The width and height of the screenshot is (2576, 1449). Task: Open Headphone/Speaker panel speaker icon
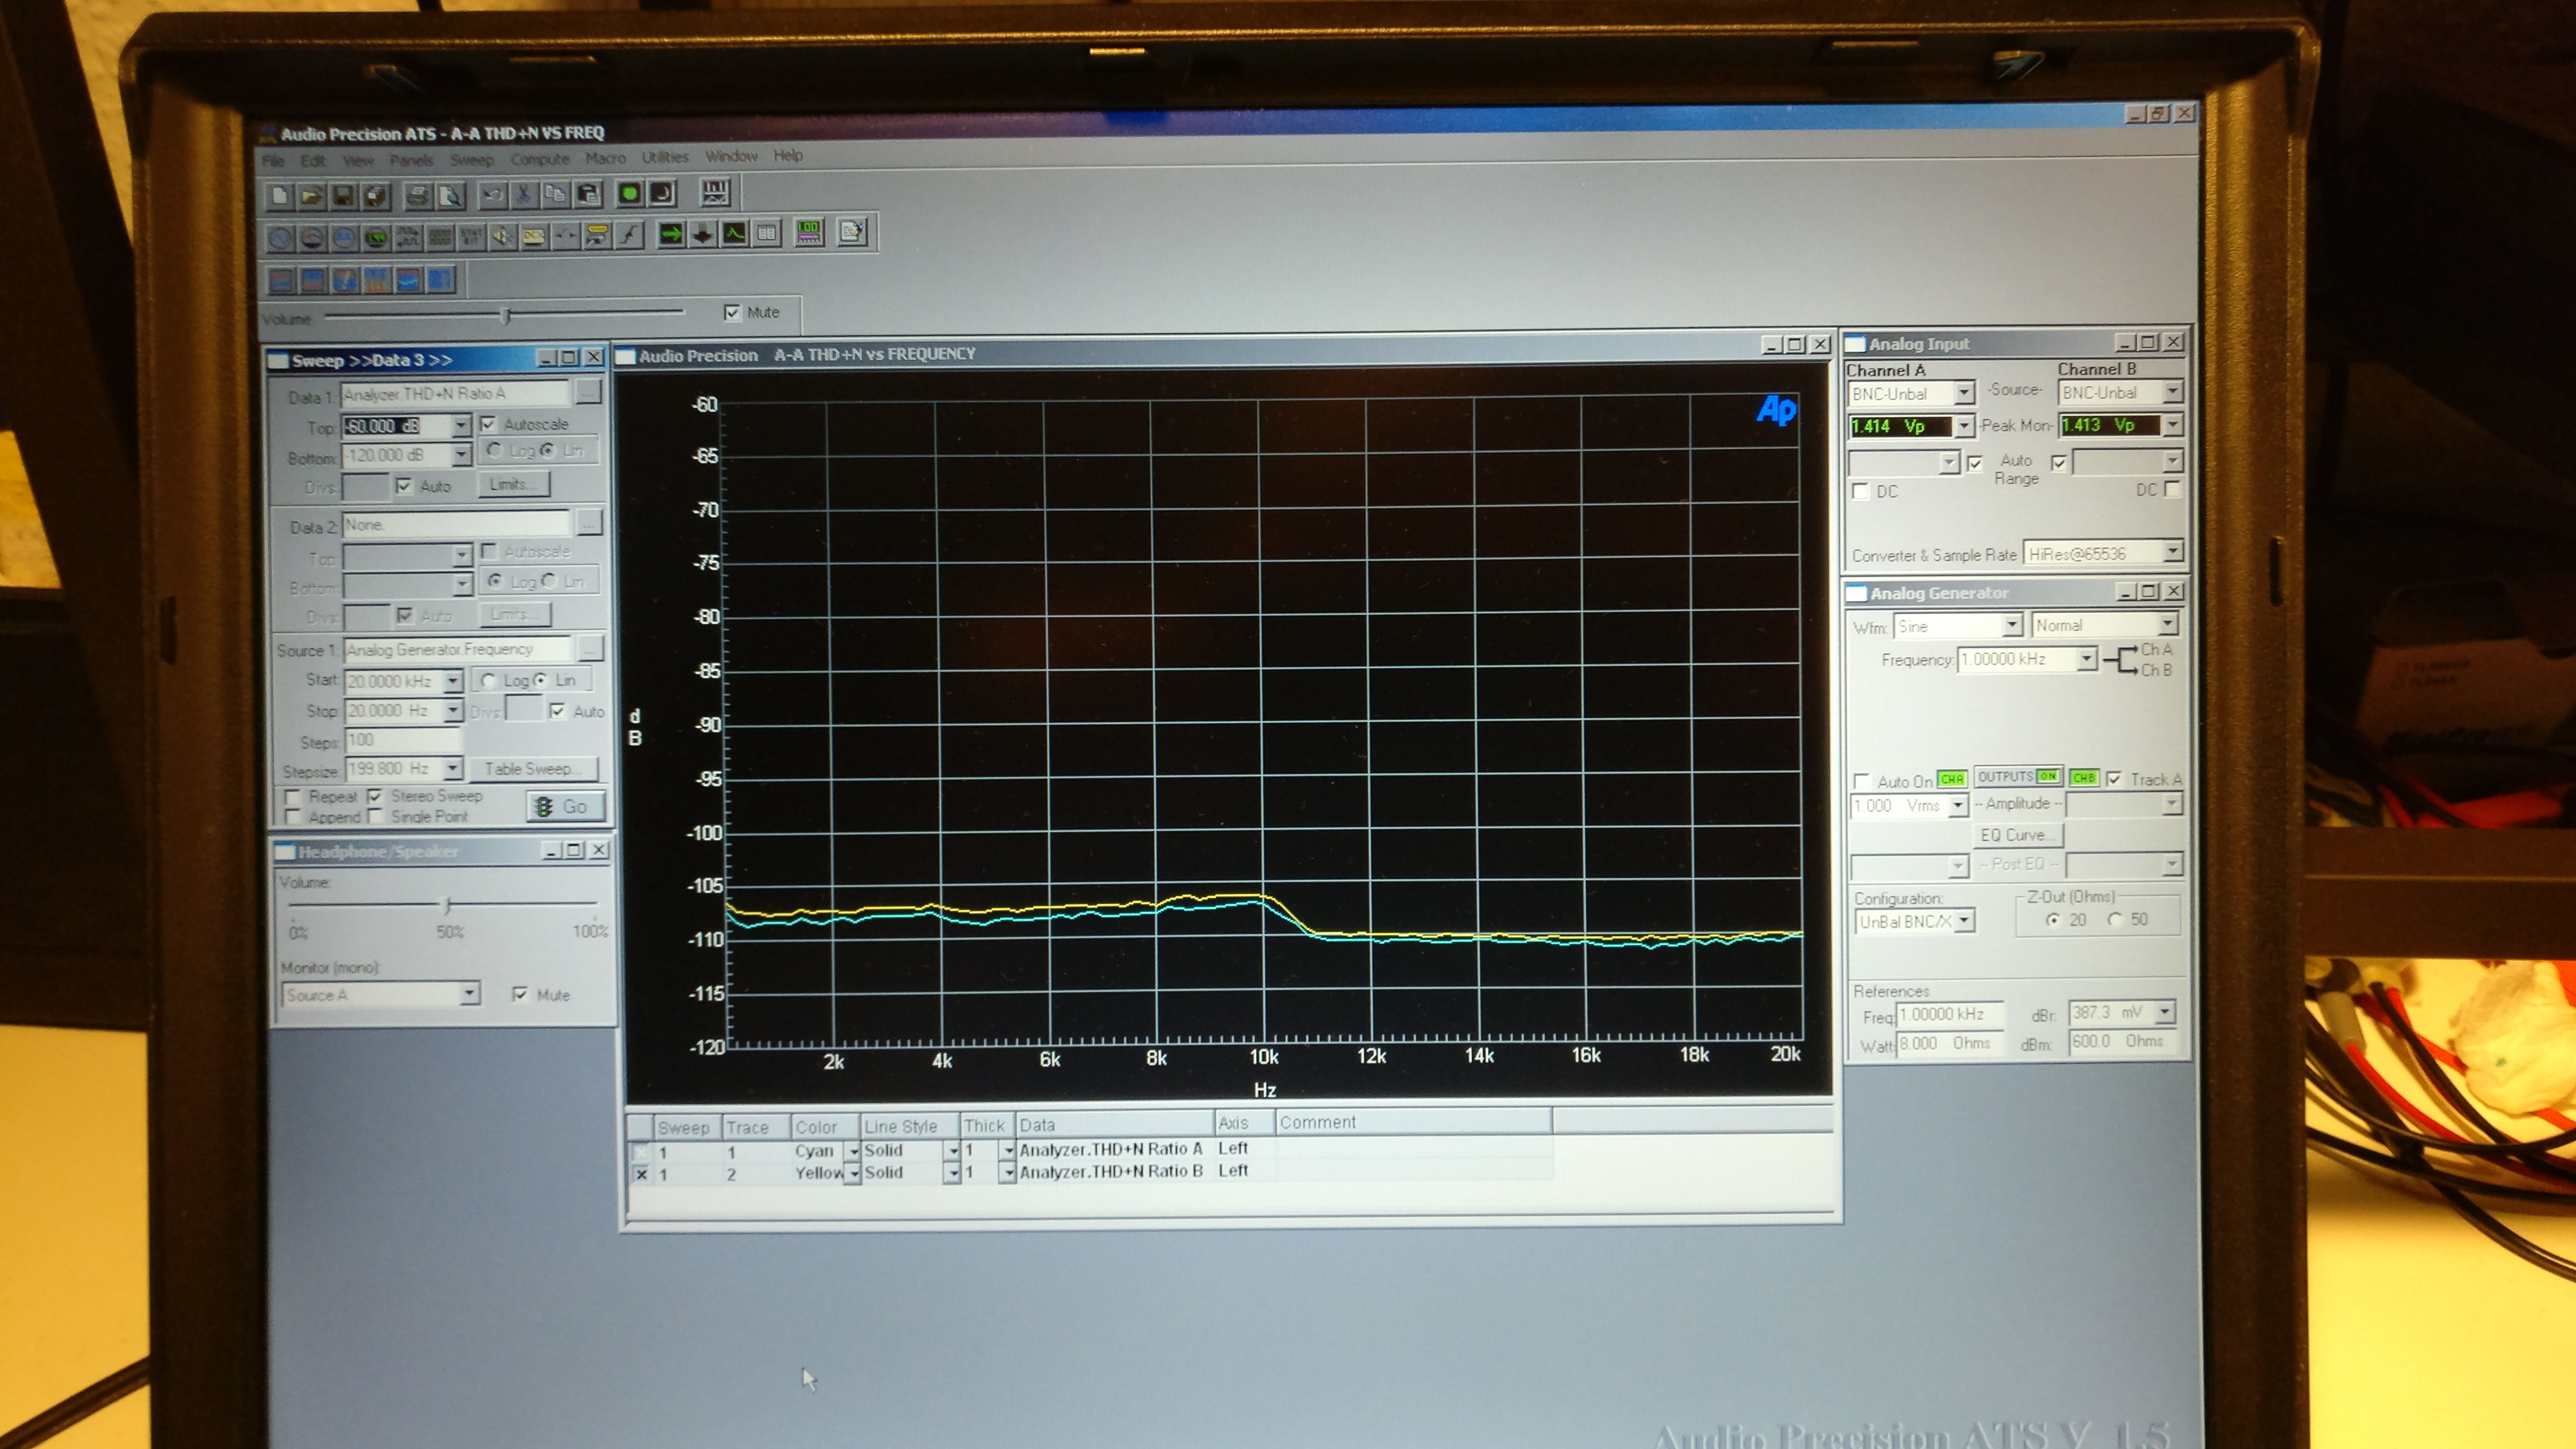(x=502, y=237)
